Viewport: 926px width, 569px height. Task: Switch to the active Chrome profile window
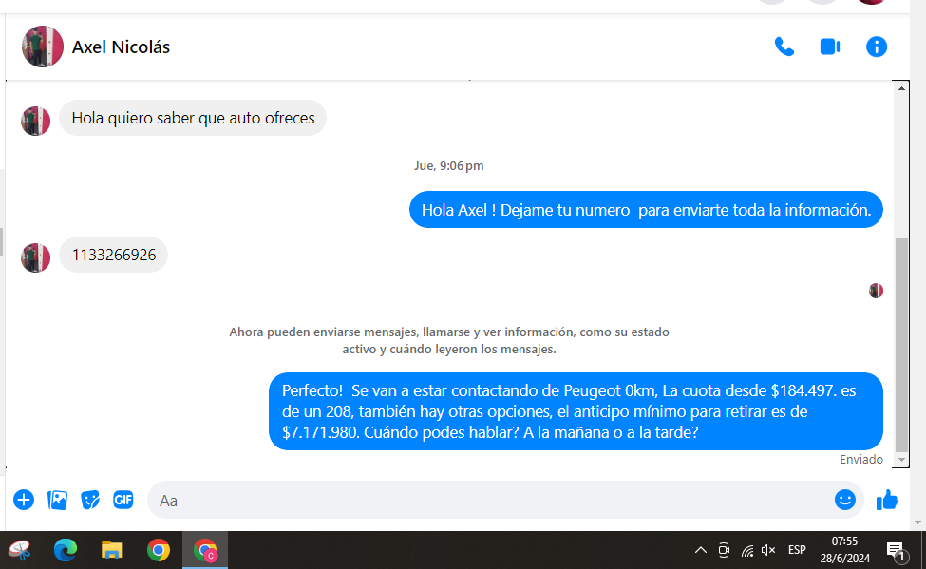coord(205,550)
